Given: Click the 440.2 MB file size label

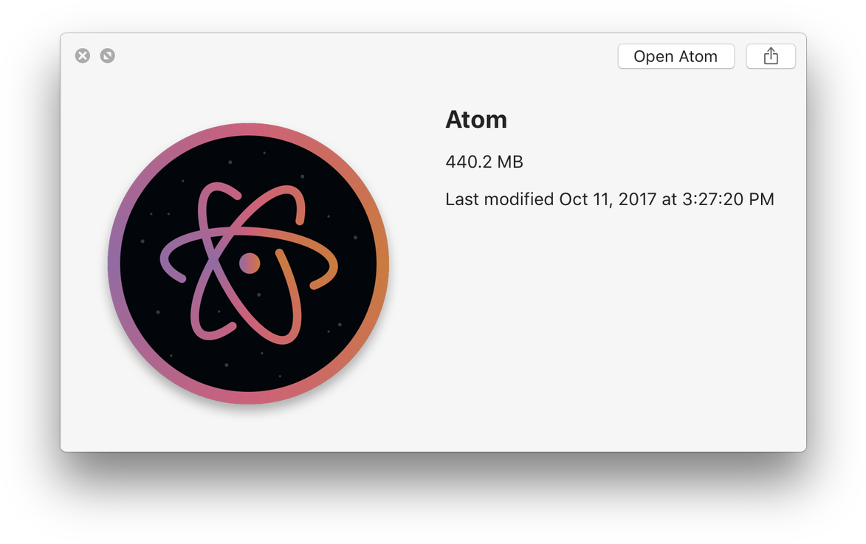Looking at the screenshot, I should click(x=484, y=162).
